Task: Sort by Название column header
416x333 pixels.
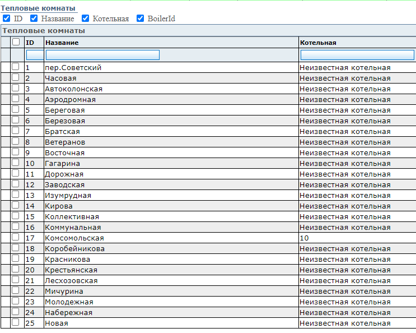Action: [x=62, y=43]
